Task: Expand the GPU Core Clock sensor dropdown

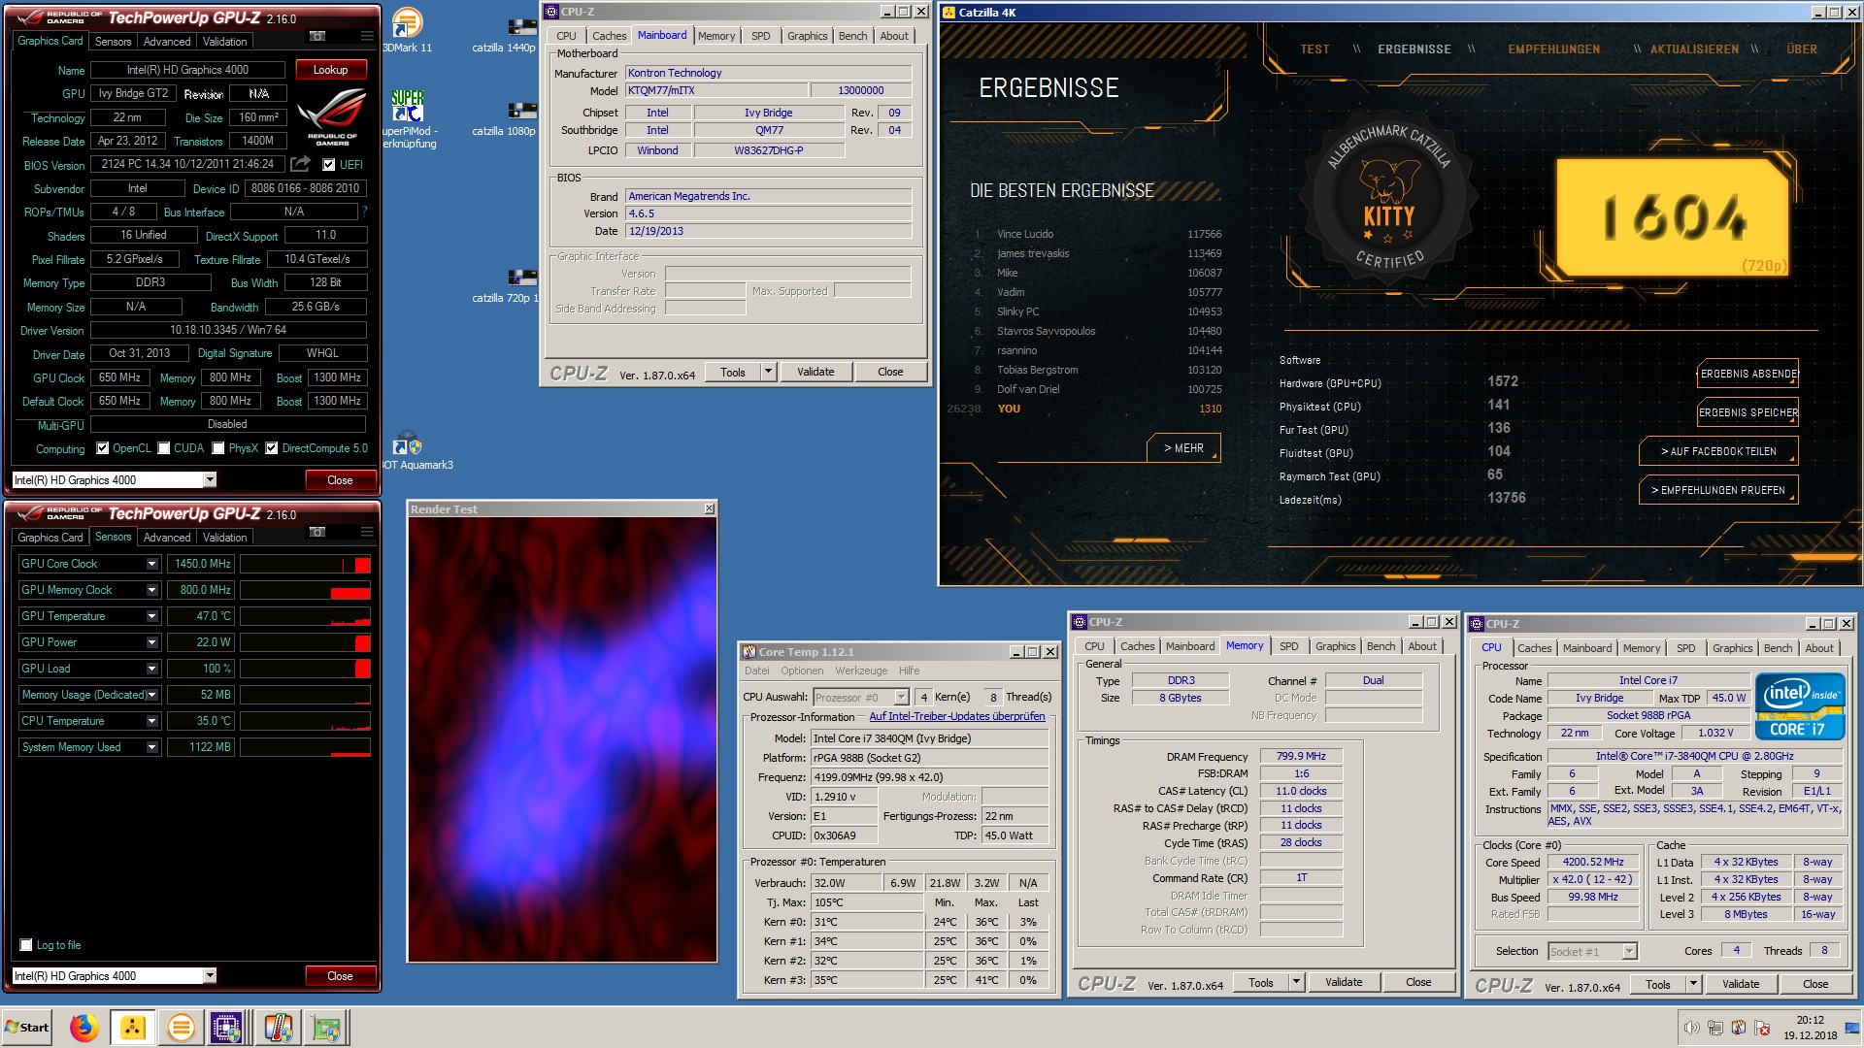Action: coord(152,564)
